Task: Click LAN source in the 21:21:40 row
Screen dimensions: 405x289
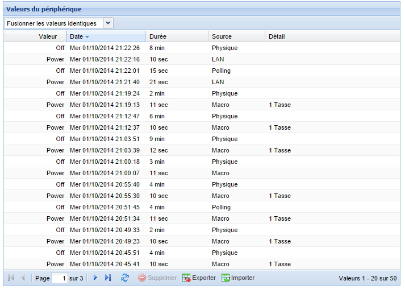Action: (218, 82)
